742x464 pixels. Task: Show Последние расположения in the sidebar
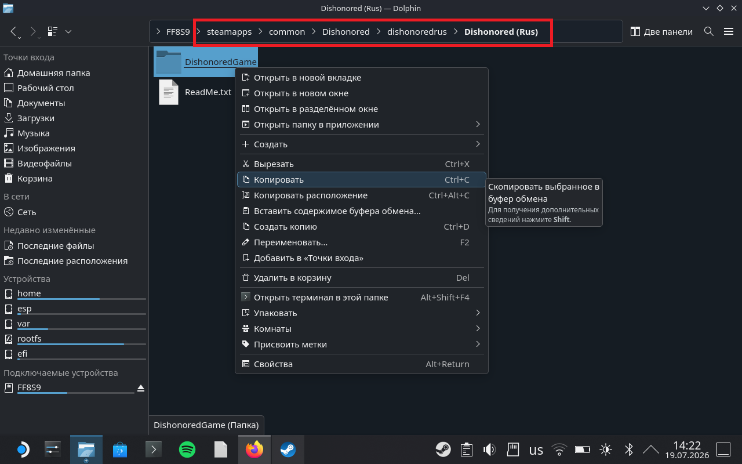pyautogui.click(x=74, y=261)
